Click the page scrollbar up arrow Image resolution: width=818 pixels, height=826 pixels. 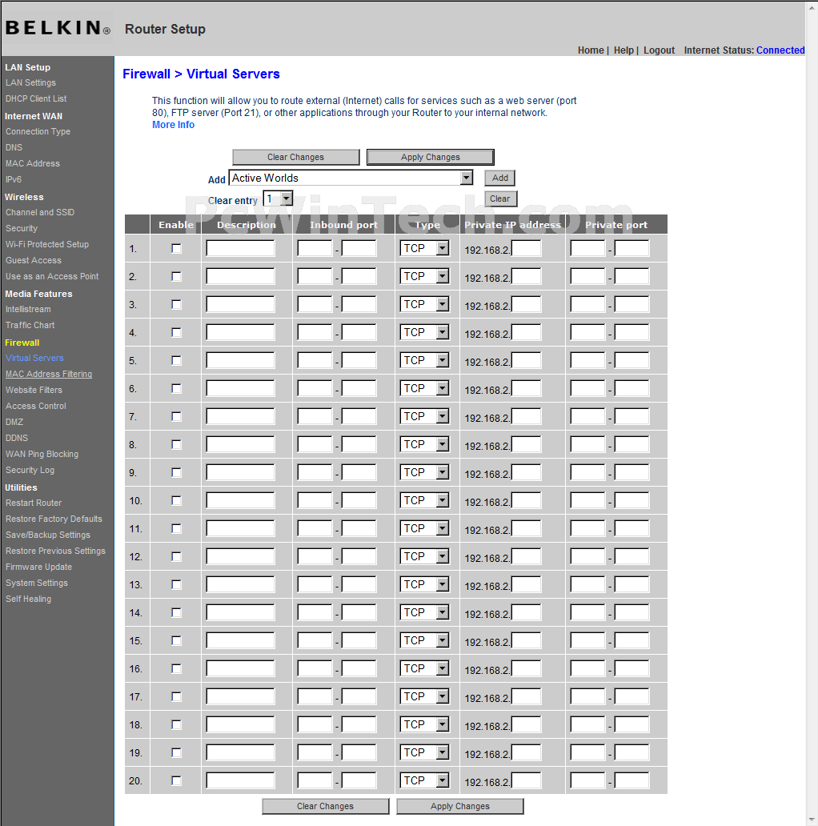(x=812, y=7)
